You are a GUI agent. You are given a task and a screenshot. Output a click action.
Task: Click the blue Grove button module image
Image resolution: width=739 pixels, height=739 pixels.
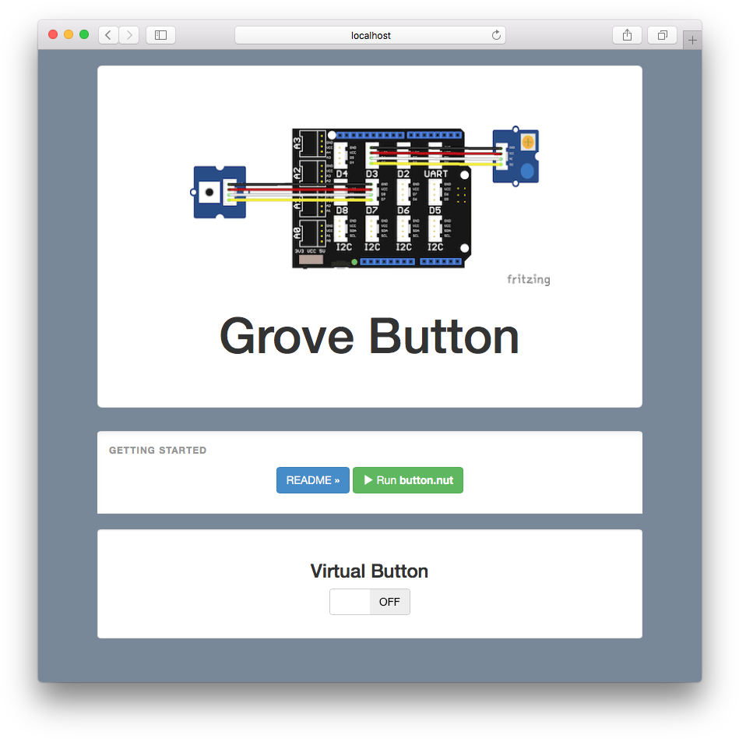[219, 190]
